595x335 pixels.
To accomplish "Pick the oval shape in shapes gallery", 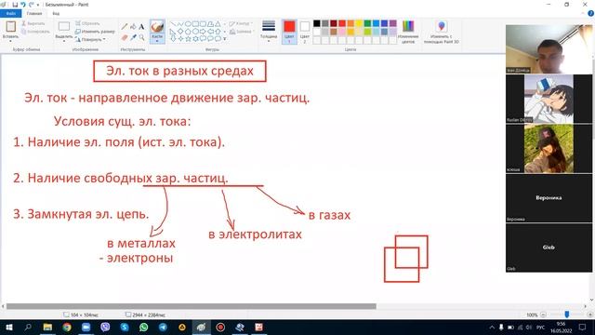I will coord(188,24).
